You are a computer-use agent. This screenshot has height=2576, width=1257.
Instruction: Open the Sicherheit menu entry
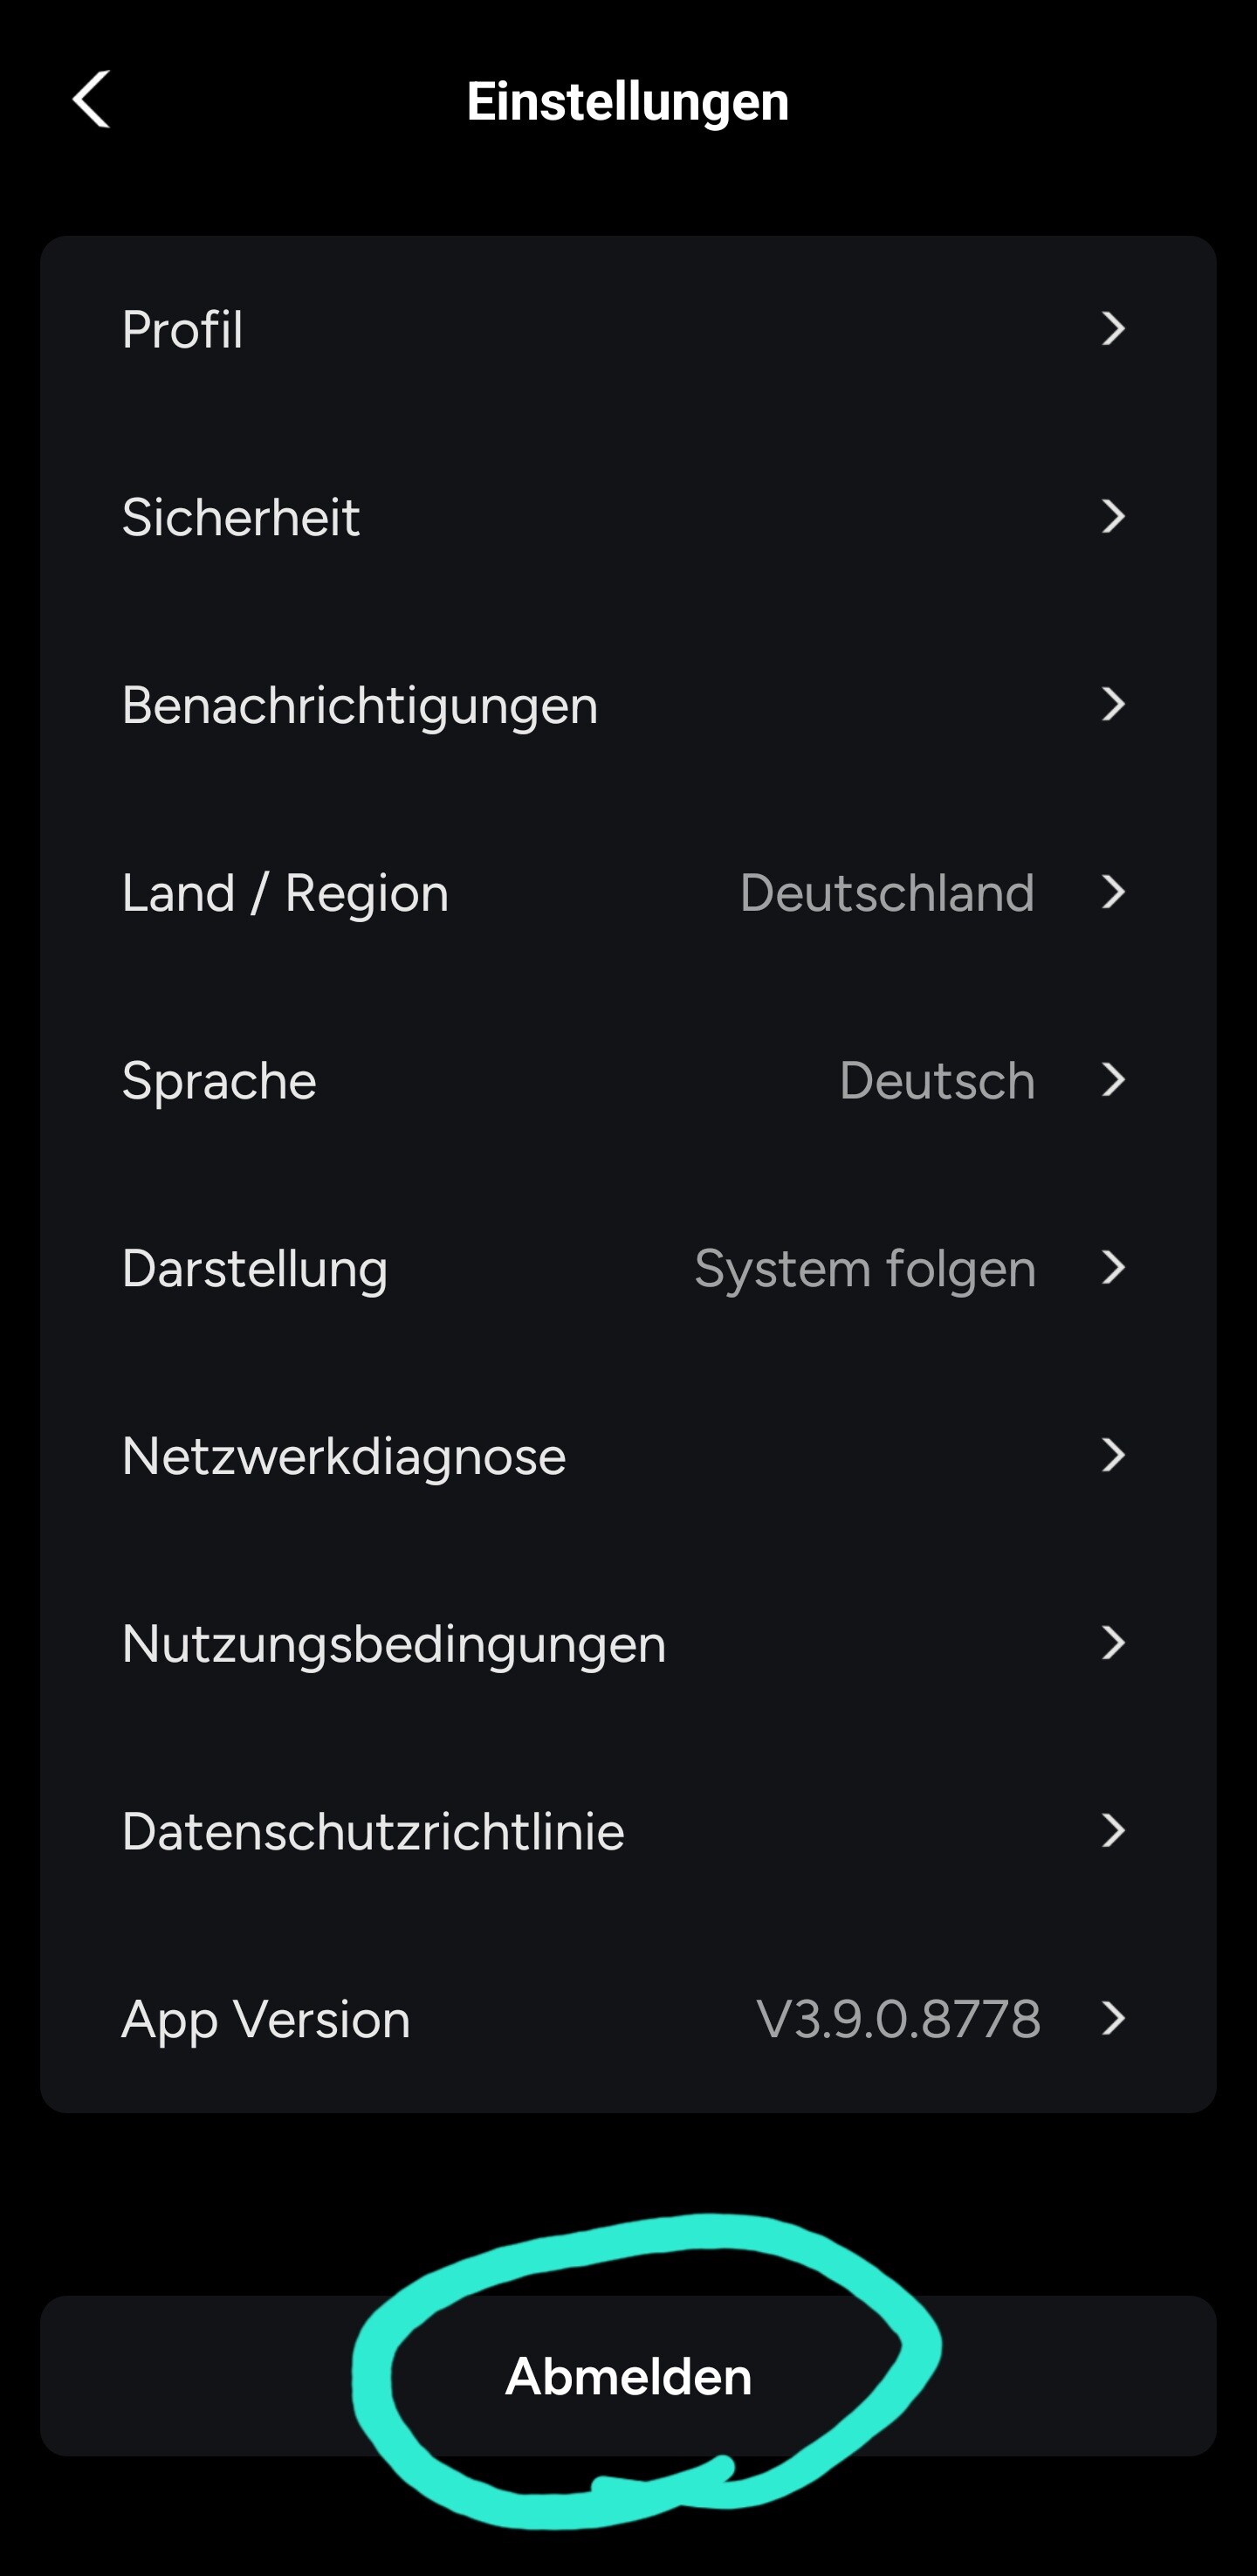240,517
